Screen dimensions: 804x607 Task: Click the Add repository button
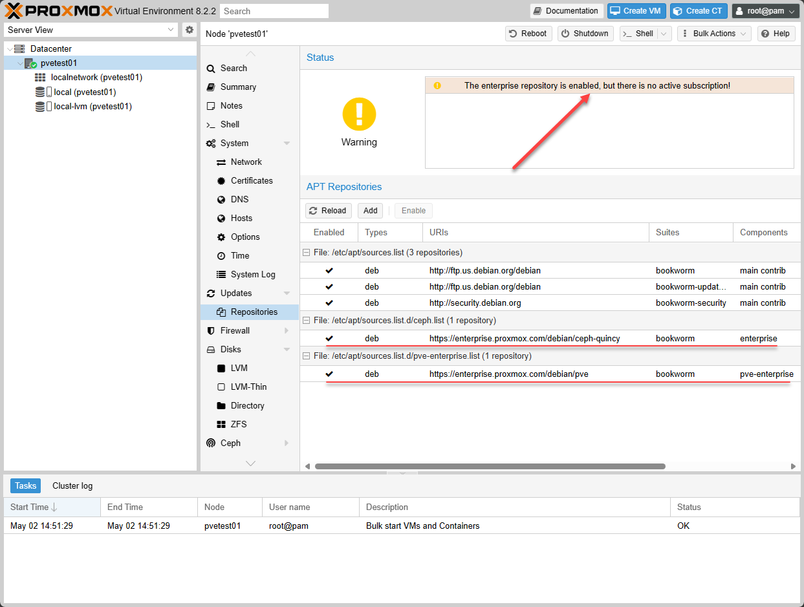tap(371, 211)
